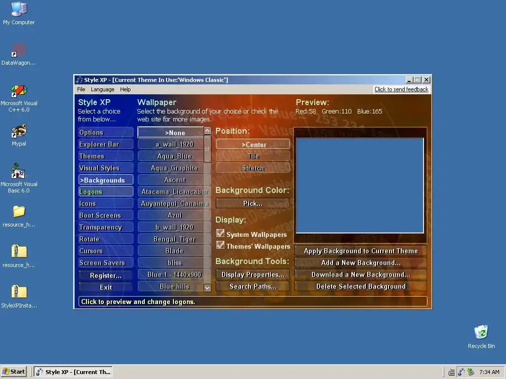Image resolution: width=506 pixels, height=379 pixels.
Task: Pick a background color
Action: (253, 203)
